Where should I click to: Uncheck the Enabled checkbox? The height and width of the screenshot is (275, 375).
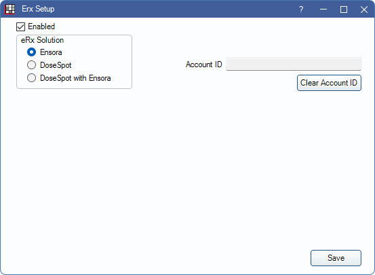tap(20, 26)
